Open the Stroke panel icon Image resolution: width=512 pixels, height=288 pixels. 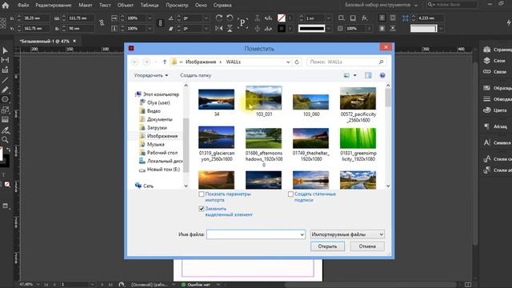click(487, 99)
